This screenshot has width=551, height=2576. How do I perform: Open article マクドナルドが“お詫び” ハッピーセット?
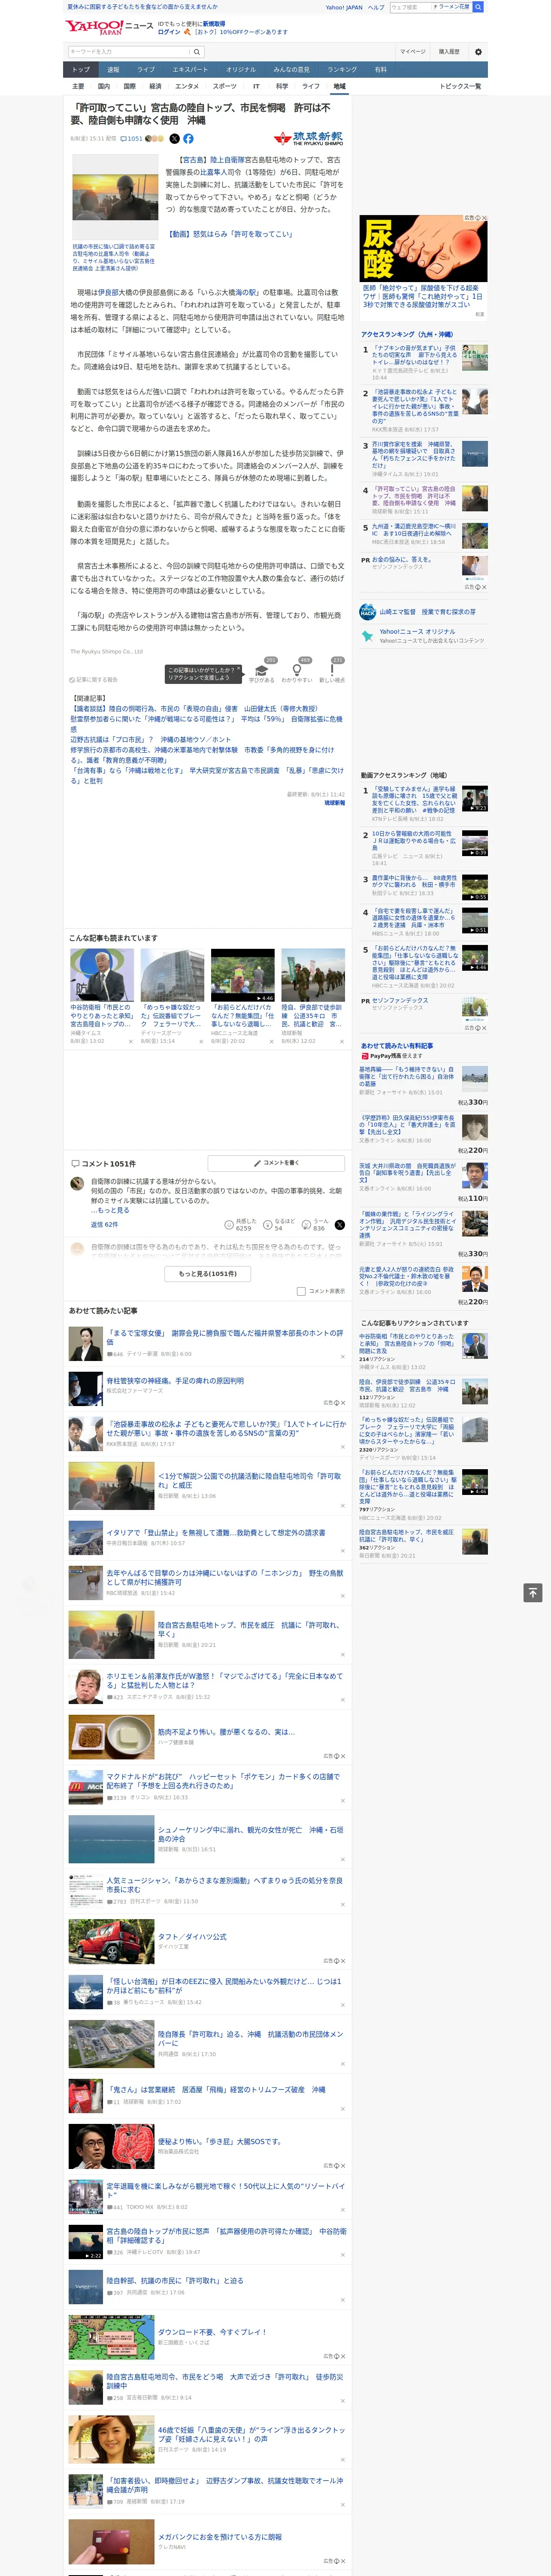[x=224, y=1781]
